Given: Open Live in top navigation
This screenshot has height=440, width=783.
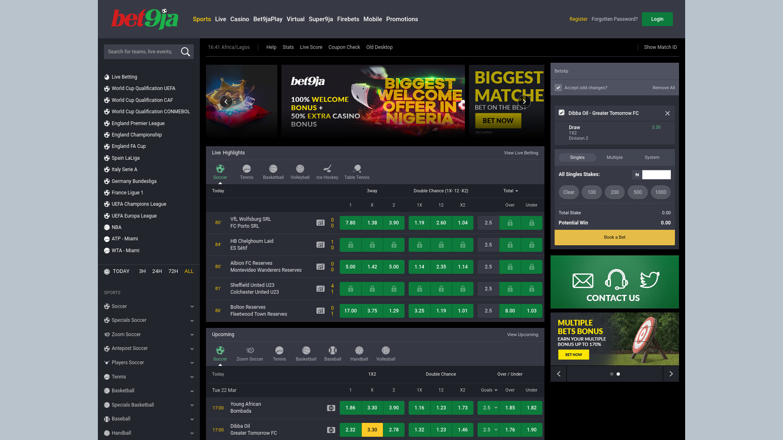Looking at the screenshot, I should coord(221,19).
